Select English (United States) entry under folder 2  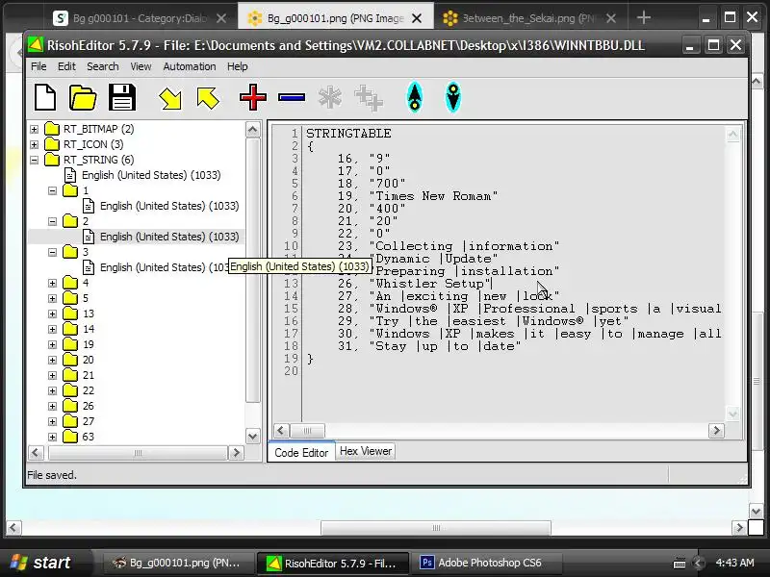click(169, 237)
